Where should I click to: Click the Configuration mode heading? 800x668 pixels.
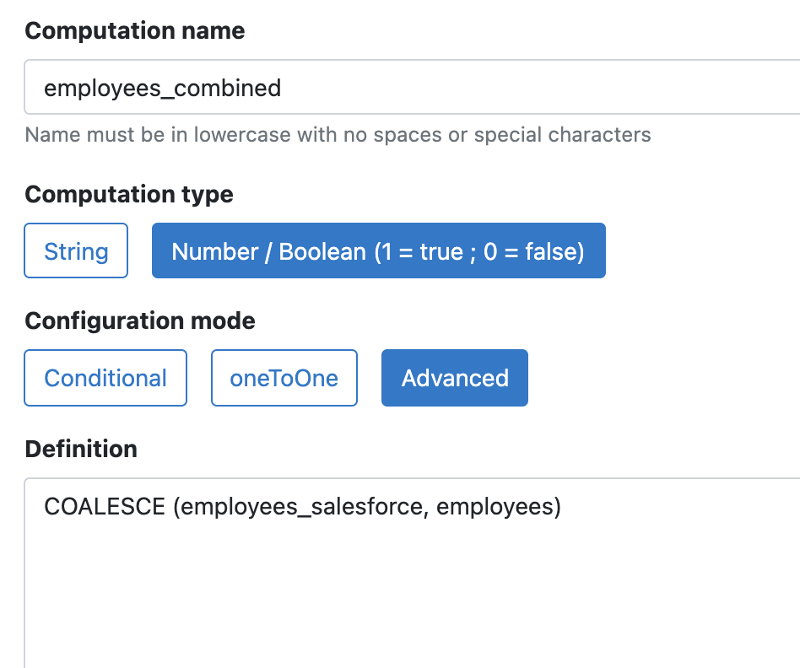click(140, 321)
